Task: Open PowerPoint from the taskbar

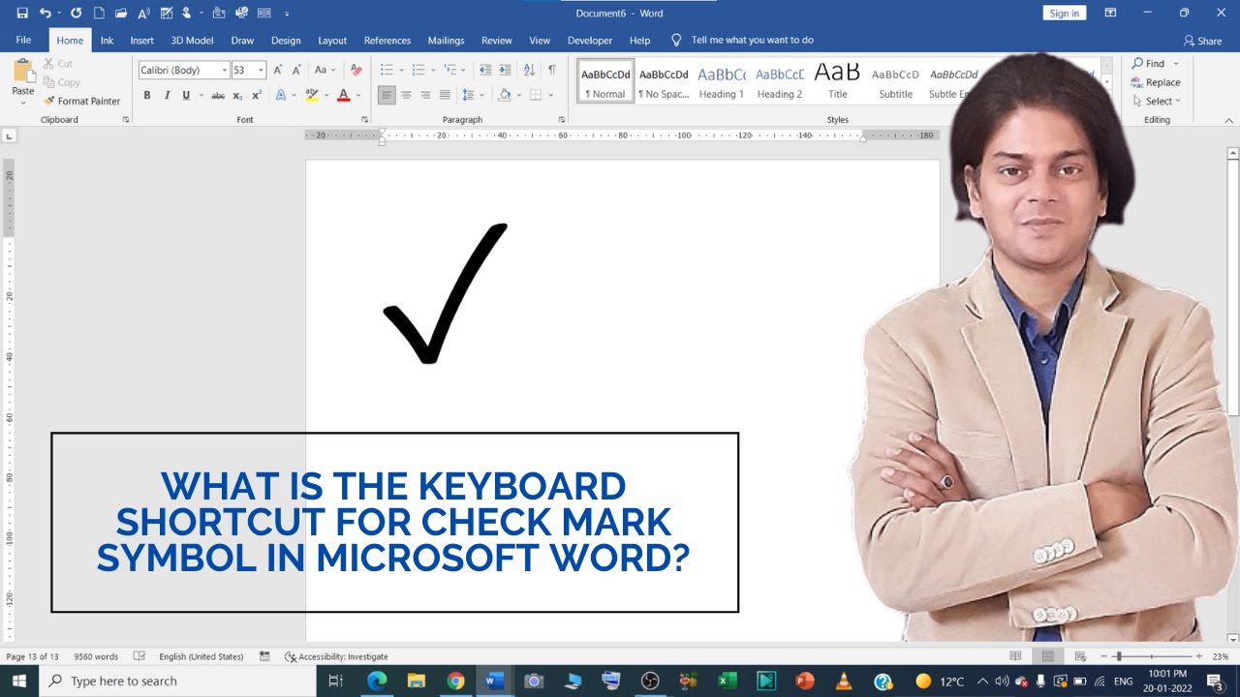Action: pos(804,681)
